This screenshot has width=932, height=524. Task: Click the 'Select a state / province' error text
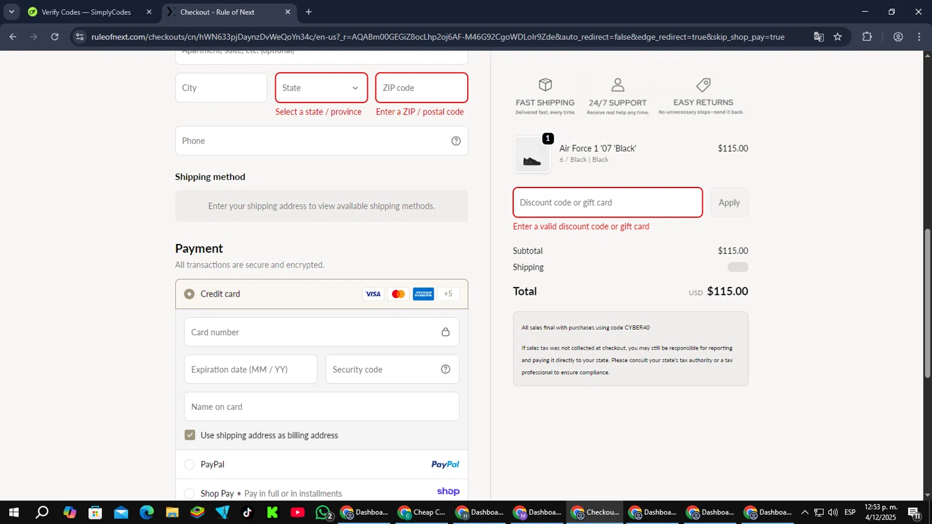coord(318,112)
